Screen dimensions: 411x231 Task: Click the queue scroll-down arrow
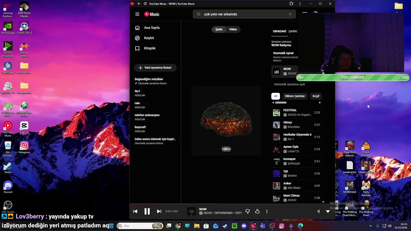[323, 202]
